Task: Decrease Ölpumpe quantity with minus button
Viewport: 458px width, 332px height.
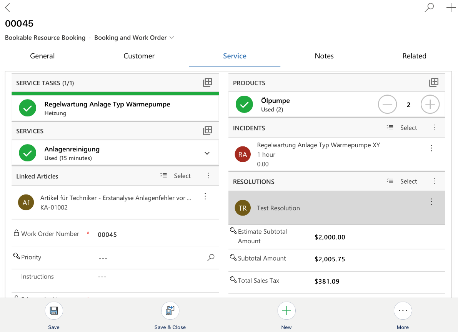Action: pos(387,105)
